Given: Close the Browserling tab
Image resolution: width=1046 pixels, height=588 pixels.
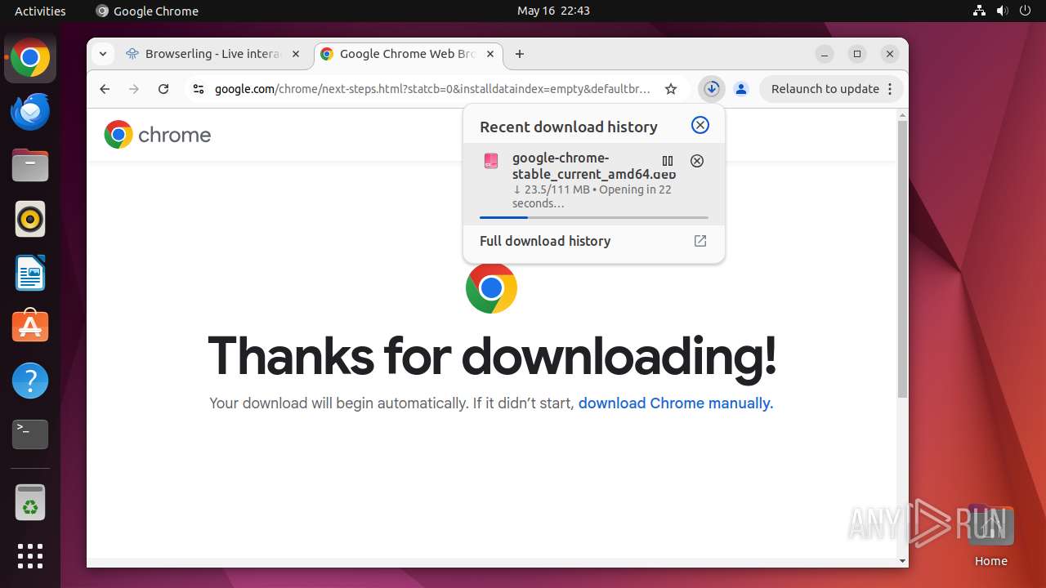Looking at the screenshot, I should [x=296, y=54].
